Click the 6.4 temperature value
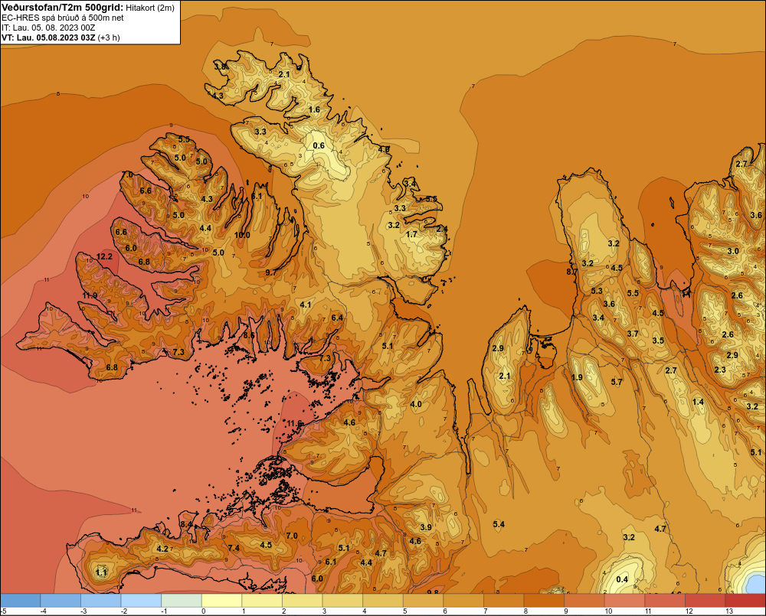 click(x=337, y=318)
